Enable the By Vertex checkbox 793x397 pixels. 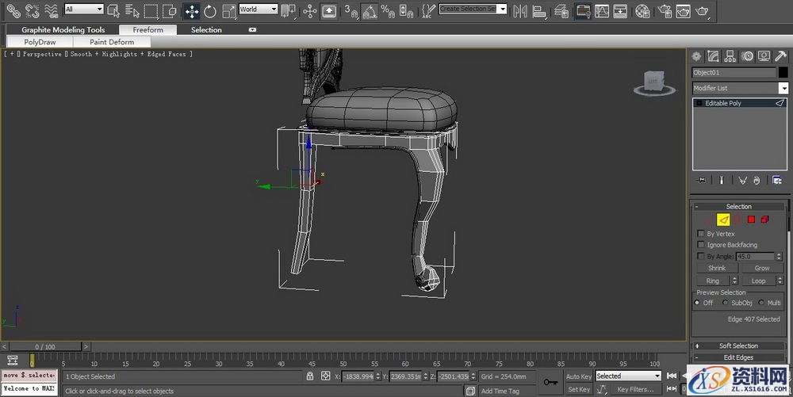click(700, 234)
